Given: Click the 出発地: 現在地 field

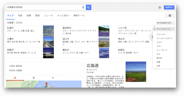Looking at the screenshot, I should (x=16, y=66).
